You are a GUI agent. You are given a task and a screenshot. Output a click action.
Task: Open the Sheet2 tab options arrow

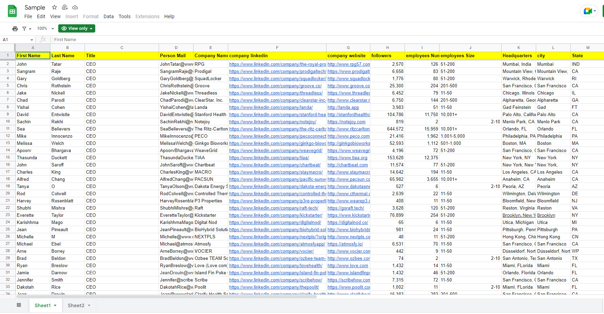[89, 305]
